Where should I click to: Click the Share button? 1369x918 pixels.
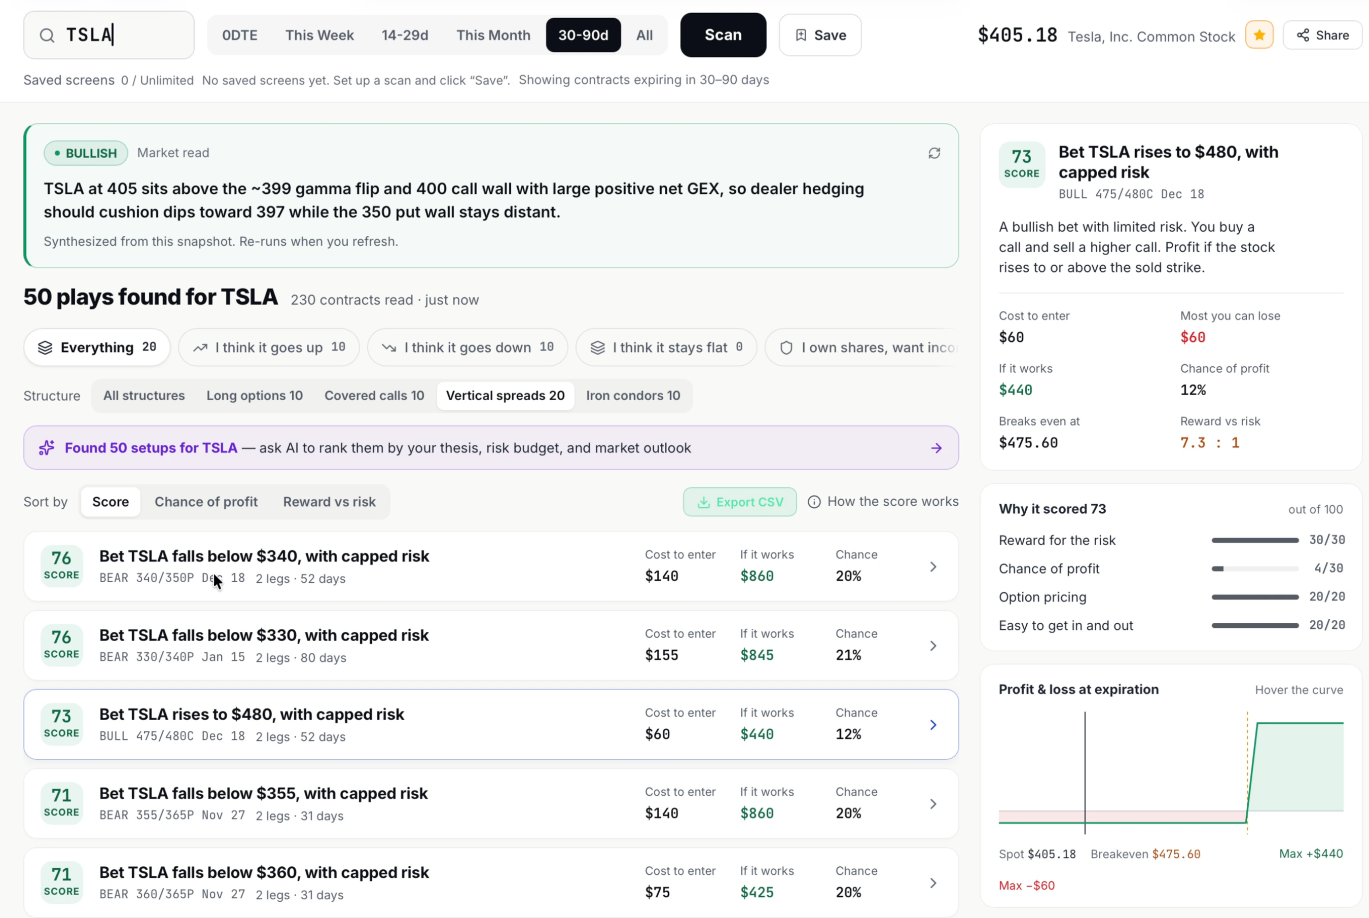tap(1322, 35)
